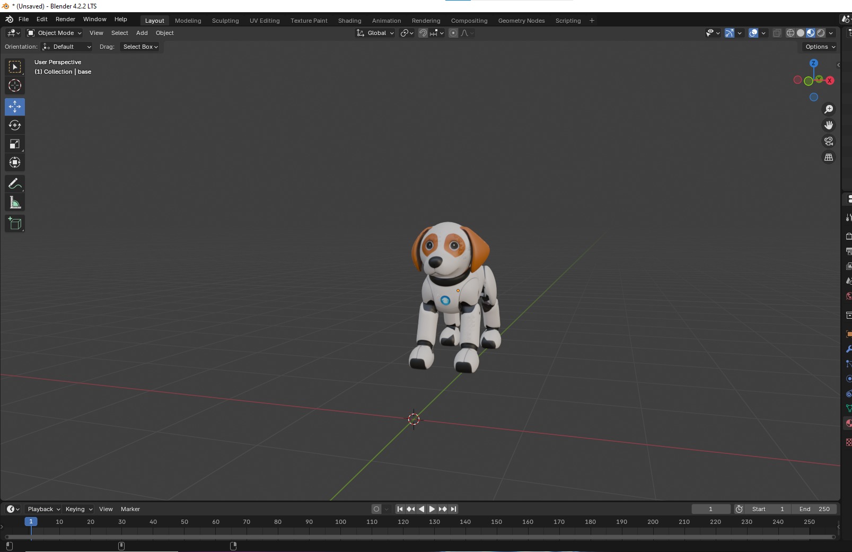Open the Keying dropdown in timeline
852x552 pixels.
(x=78, y=509)
